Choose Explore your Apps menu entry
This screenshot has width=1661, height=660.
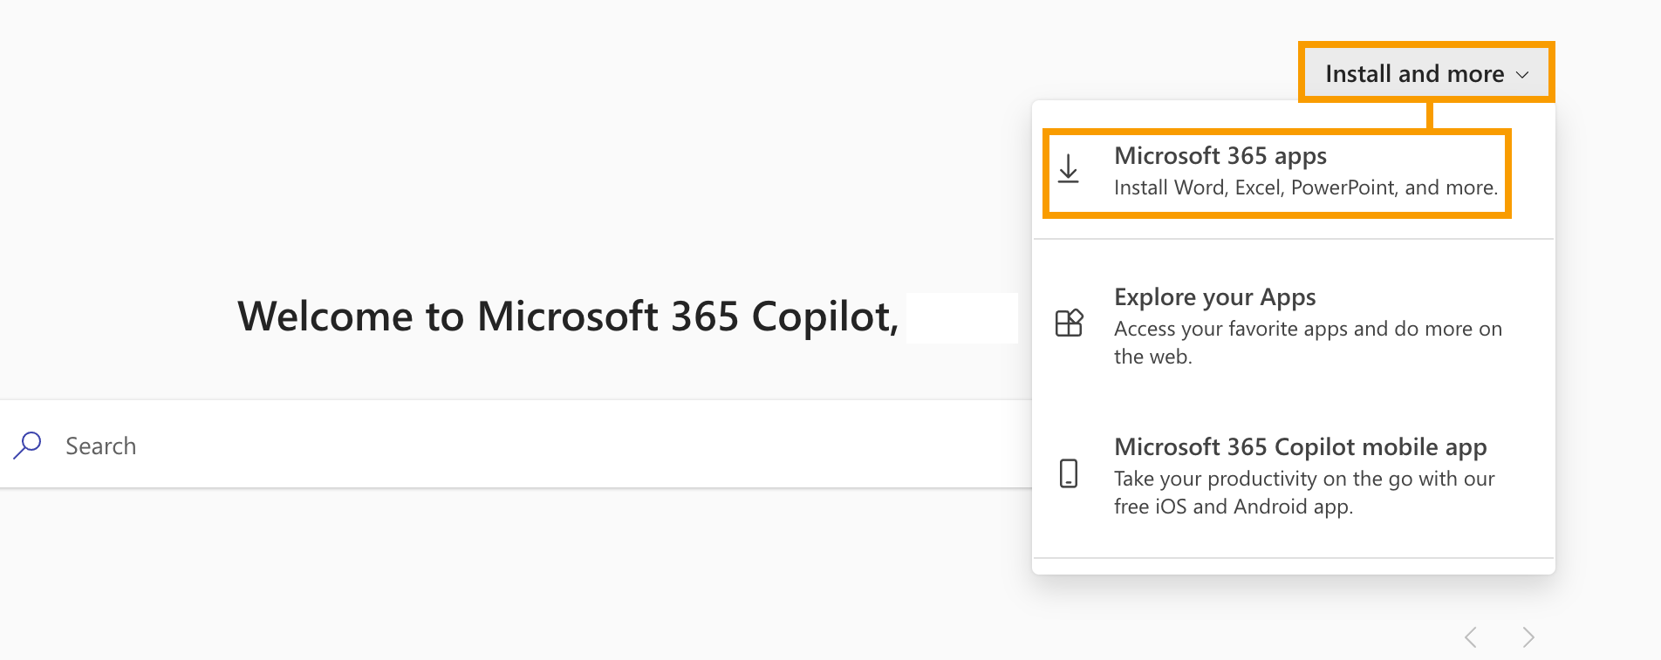coord(1294,325)
